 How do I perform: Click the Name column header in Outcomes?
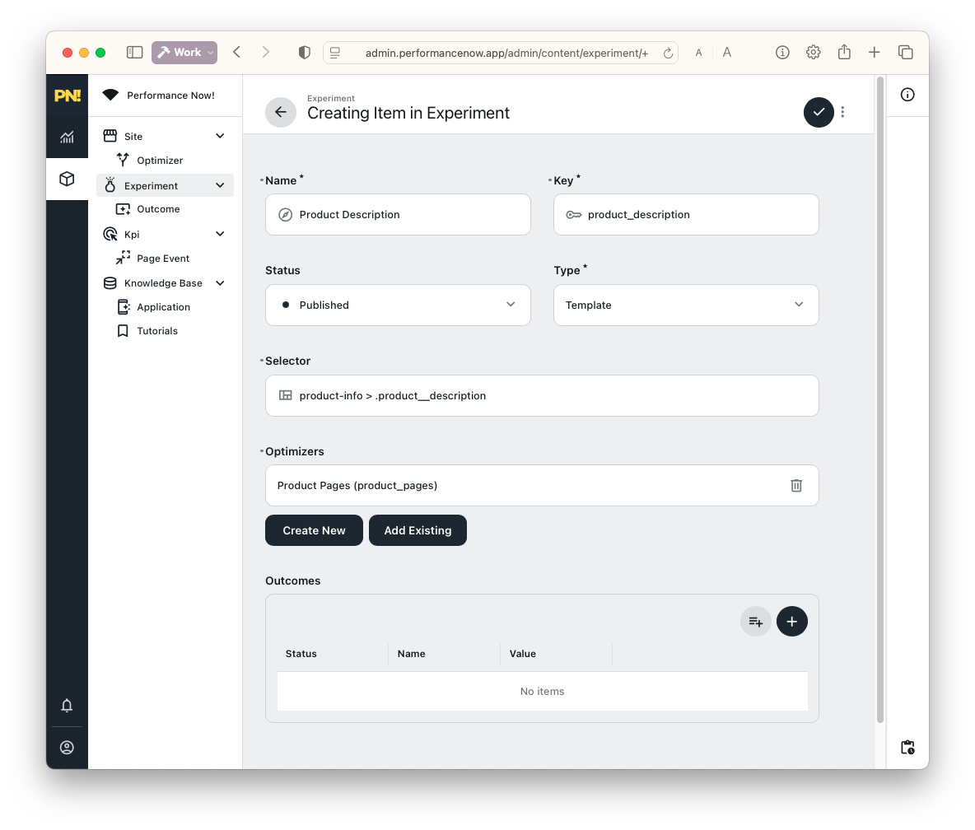tap(412, 654)
